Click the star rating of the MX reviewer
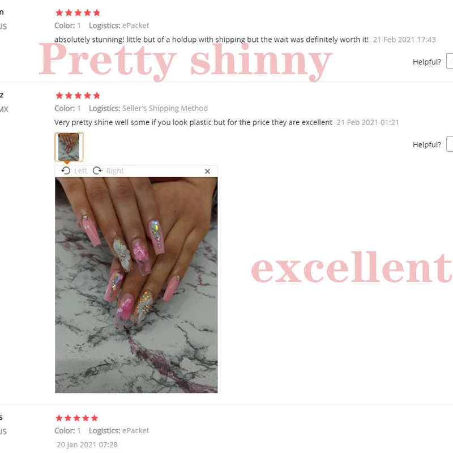Screen dimensions: 453x453 (78, 96)
